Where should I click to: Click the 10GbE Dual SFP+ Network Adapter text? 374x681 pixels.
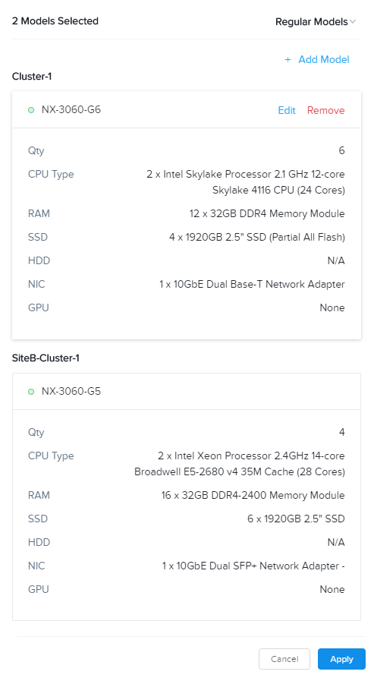(253, 566)
